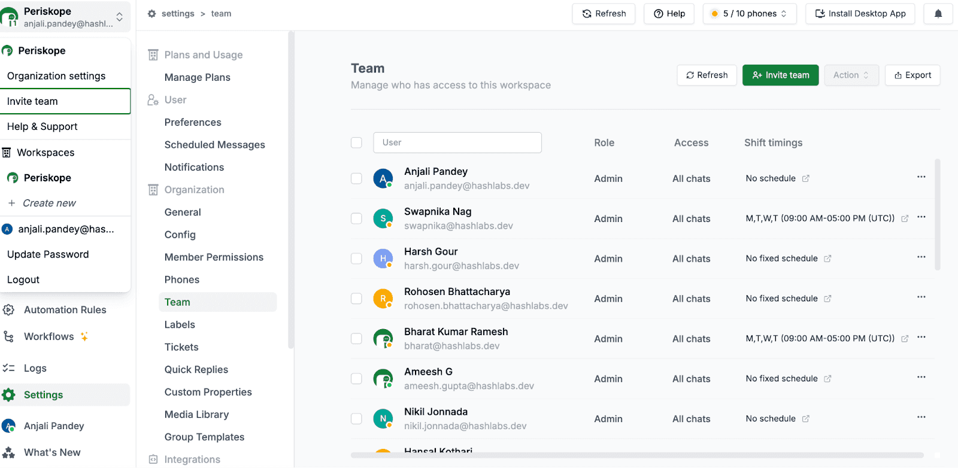This screenshot has height=468, width=958.
Task: Check the box for Harsh Gour
Action: [356, 259]
